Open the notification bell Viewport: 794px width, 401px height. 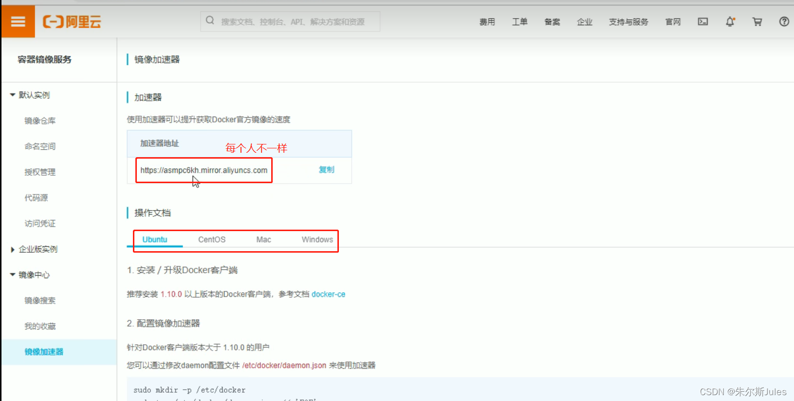click(730, 22)
